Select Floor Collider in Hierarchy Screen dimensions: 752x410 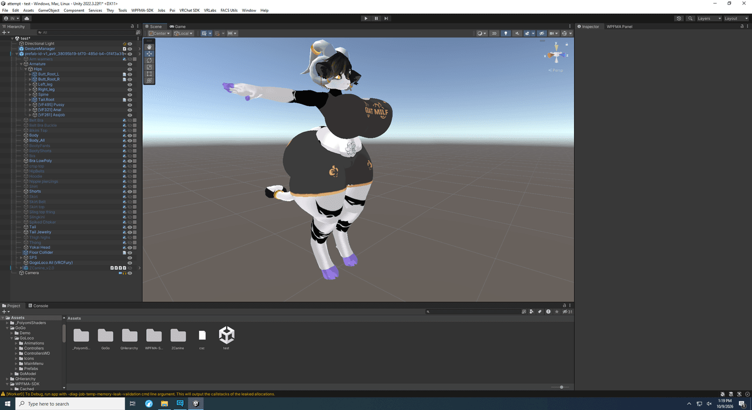click(x=41, y=253)
